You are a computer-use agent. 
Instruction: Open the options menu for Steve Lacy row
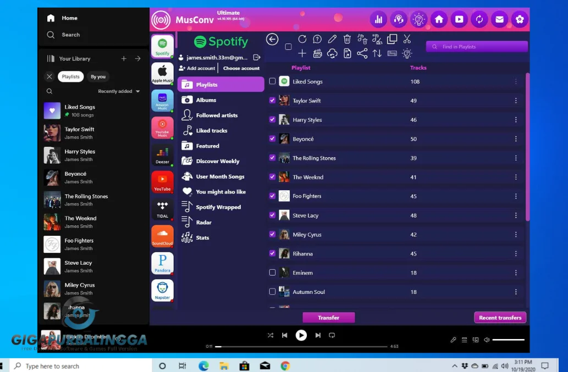516,215
